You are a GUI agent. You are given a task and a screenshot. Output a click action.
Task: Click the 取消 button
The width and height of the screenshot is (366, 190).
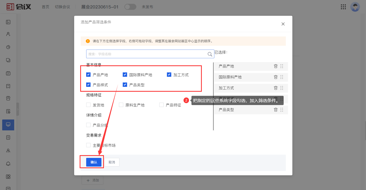112,162
